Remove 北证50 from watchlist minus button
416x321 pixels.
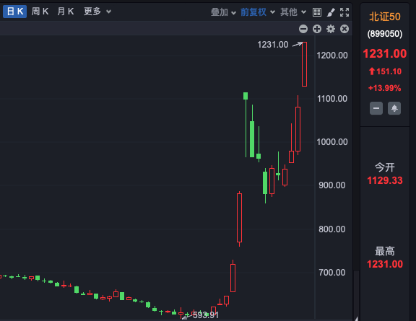[x=376, y=108]
